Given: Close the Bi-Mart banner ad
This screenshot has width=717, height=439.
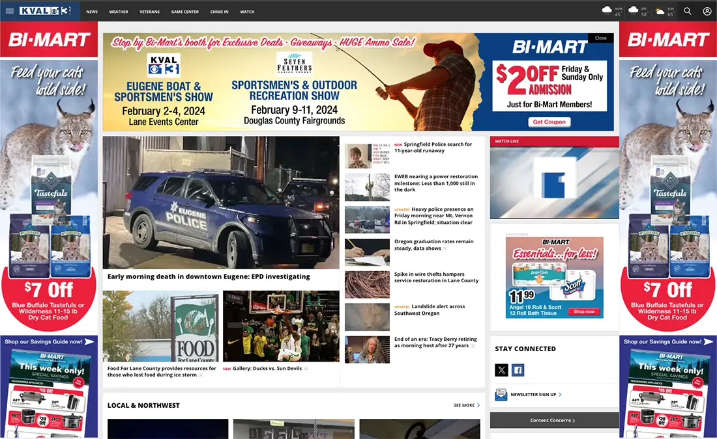Looking at the screenshot, I should pyautogui.click(x=601, y=38).
